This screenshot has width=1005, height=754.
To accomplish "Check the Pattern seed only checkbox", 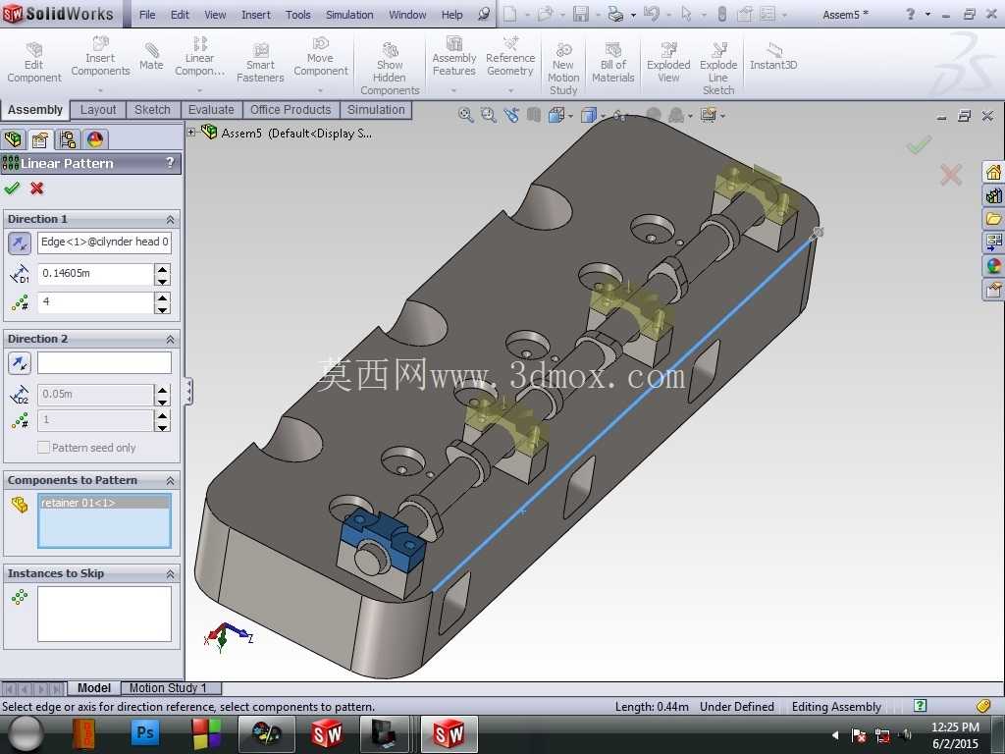I will (x=43, y=448).
